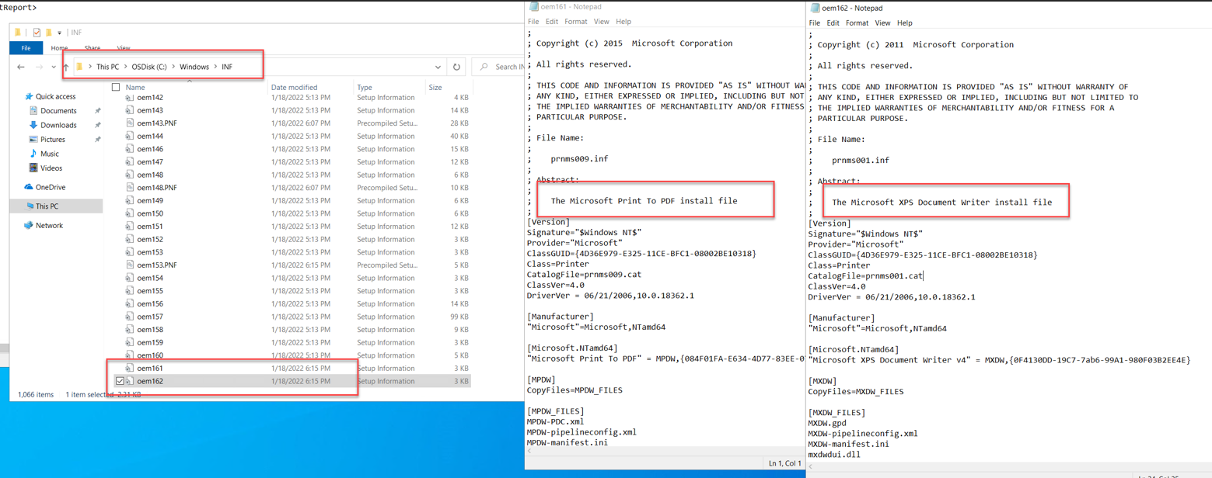Click the pin icon next to Documents
Screen dimensions: 1212x478
pyautogui.click(x=98, y=111)
